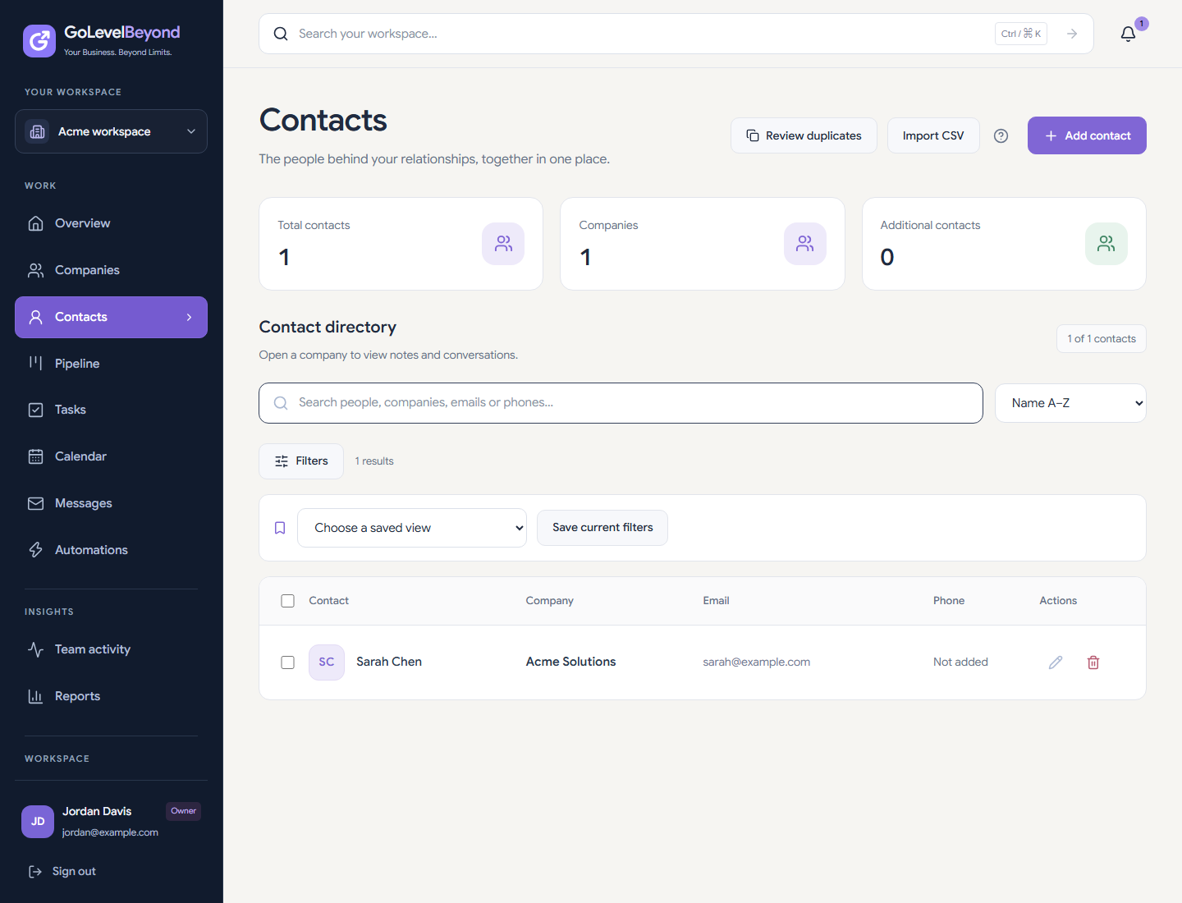Click jordan@example.com in sidebar

pos(110,832)
